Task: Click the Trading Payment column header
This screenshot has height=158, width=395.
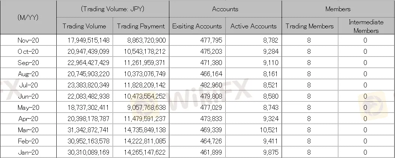Action: point(141,26)
